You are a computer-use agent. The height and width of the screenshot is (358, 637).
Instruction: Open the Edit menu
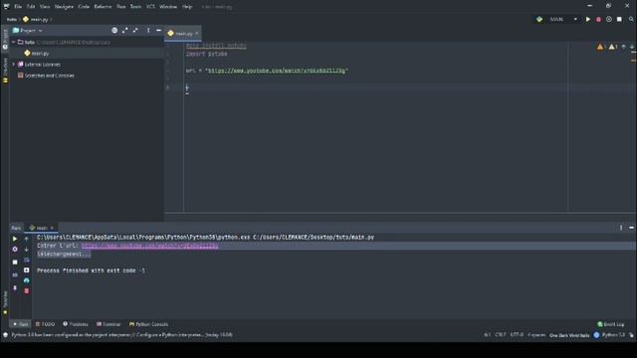point(31,7)
